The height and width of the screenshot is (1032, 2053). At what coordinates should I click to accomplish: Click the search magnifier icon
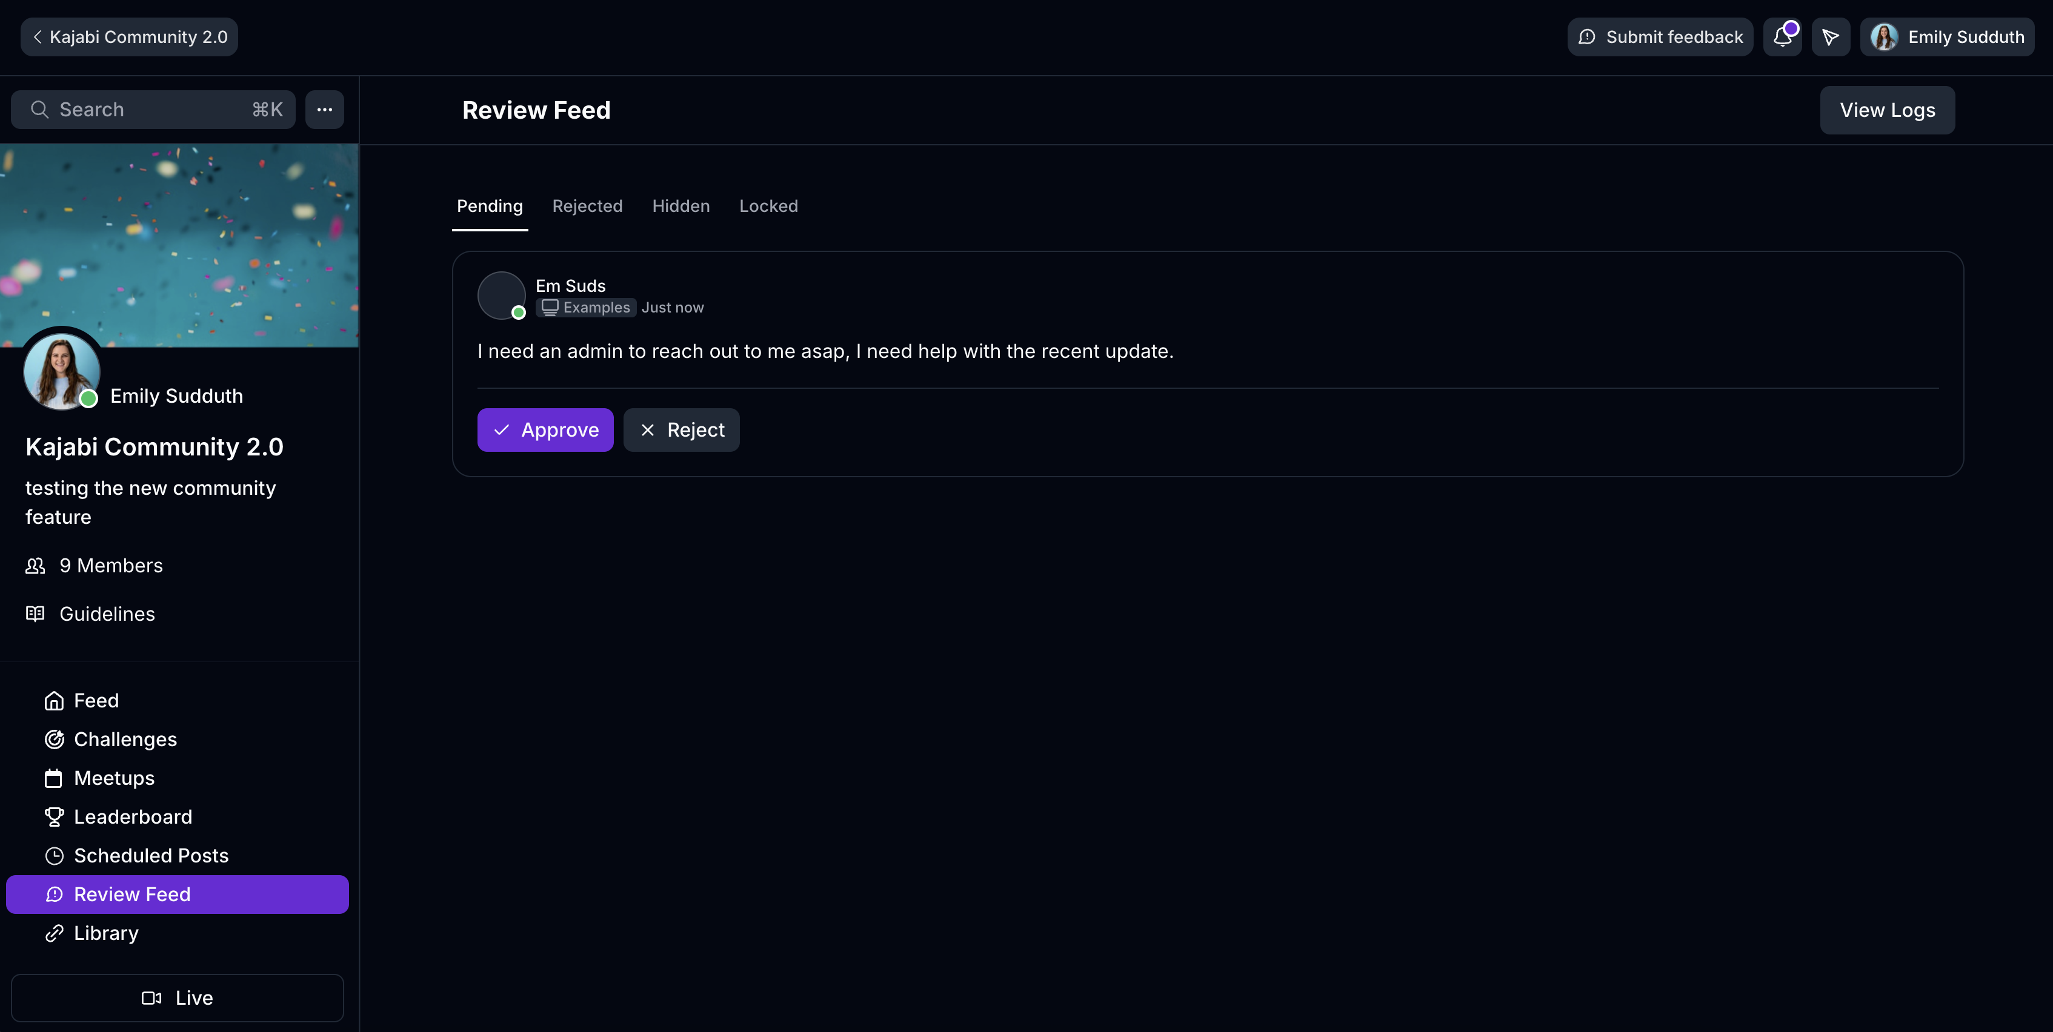point(40,109)
